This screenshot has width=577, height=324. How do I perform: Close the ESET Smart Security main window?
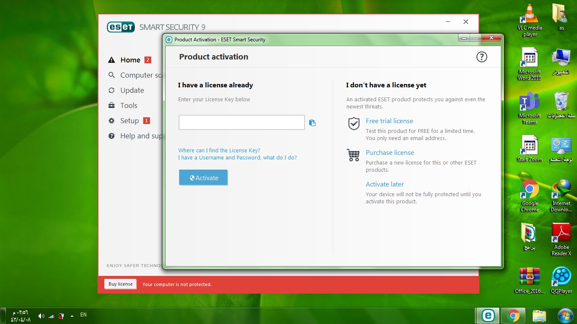pos(465,22)
